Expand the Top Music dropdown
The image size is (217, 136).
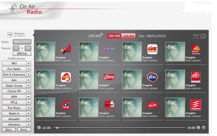[x=28, y=108]
